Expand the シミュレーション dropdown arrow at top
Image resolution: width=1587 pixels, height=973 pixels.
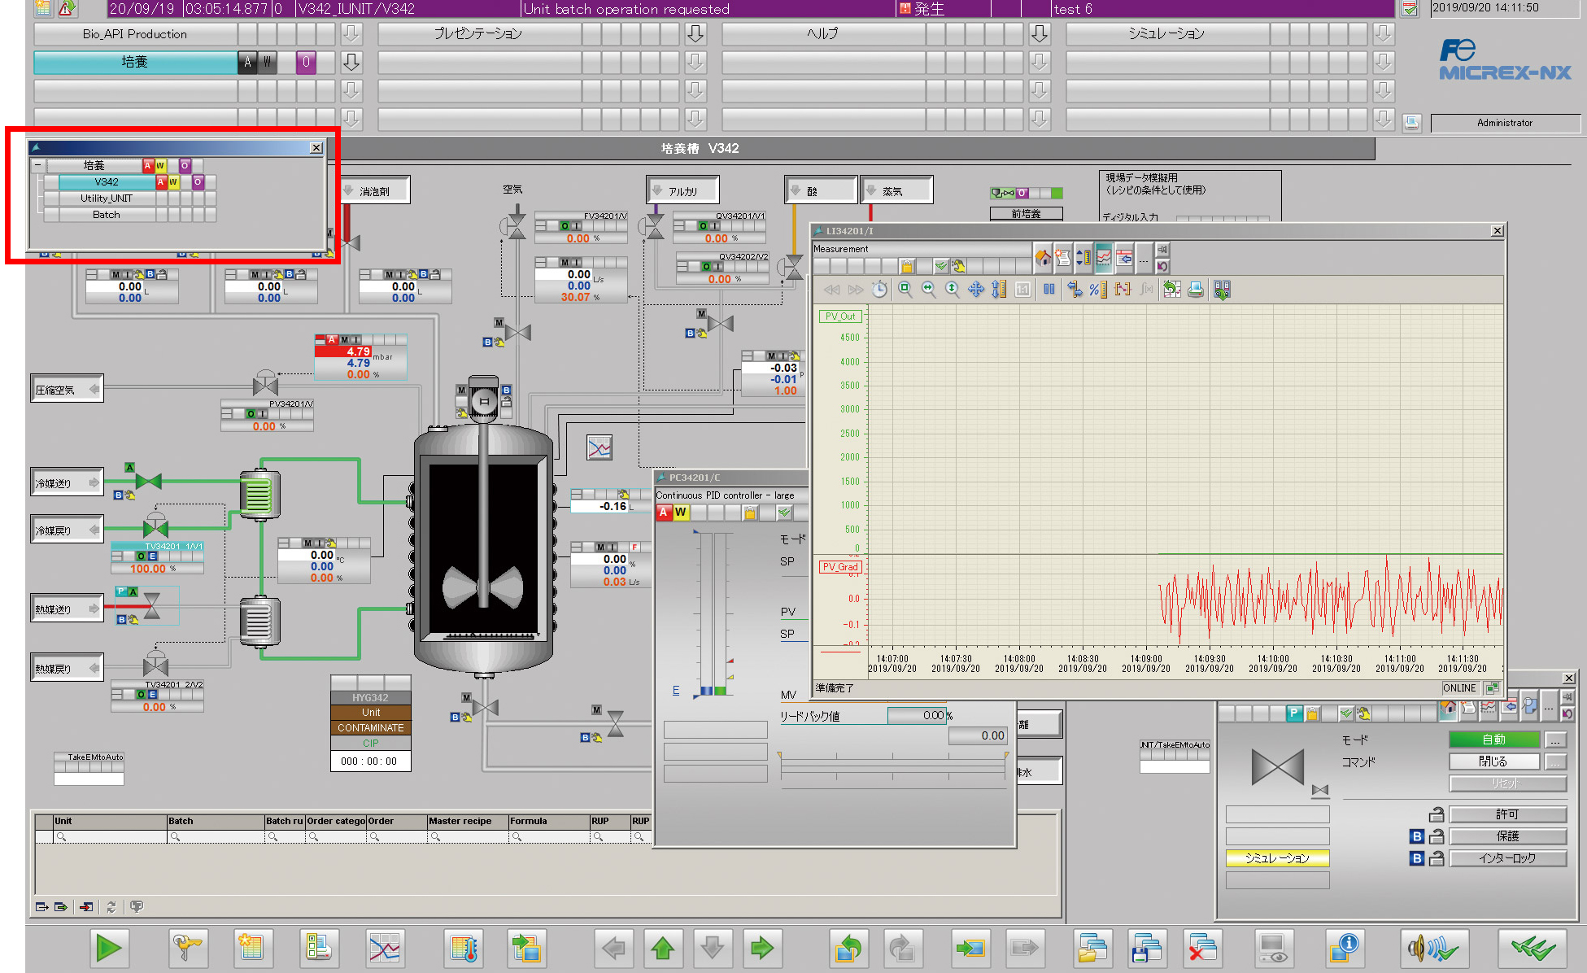tap(1384, 34)
